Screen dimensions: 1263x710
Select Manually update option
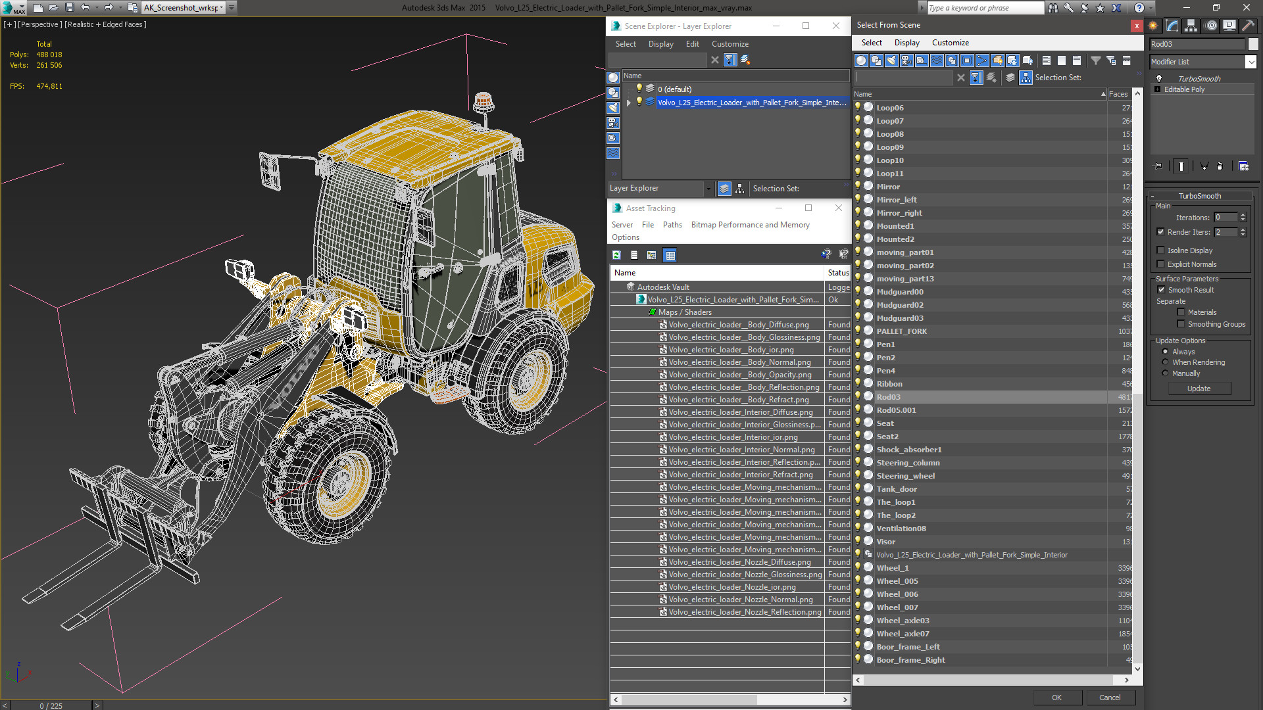click(x=1165, y=373)
